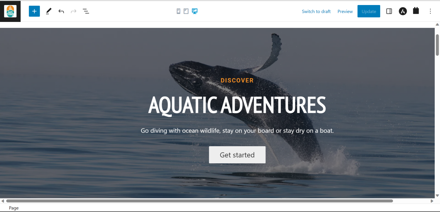Select the Page breadcrumb in footer
Screen dimensions: 440x212
pos(14,208)
